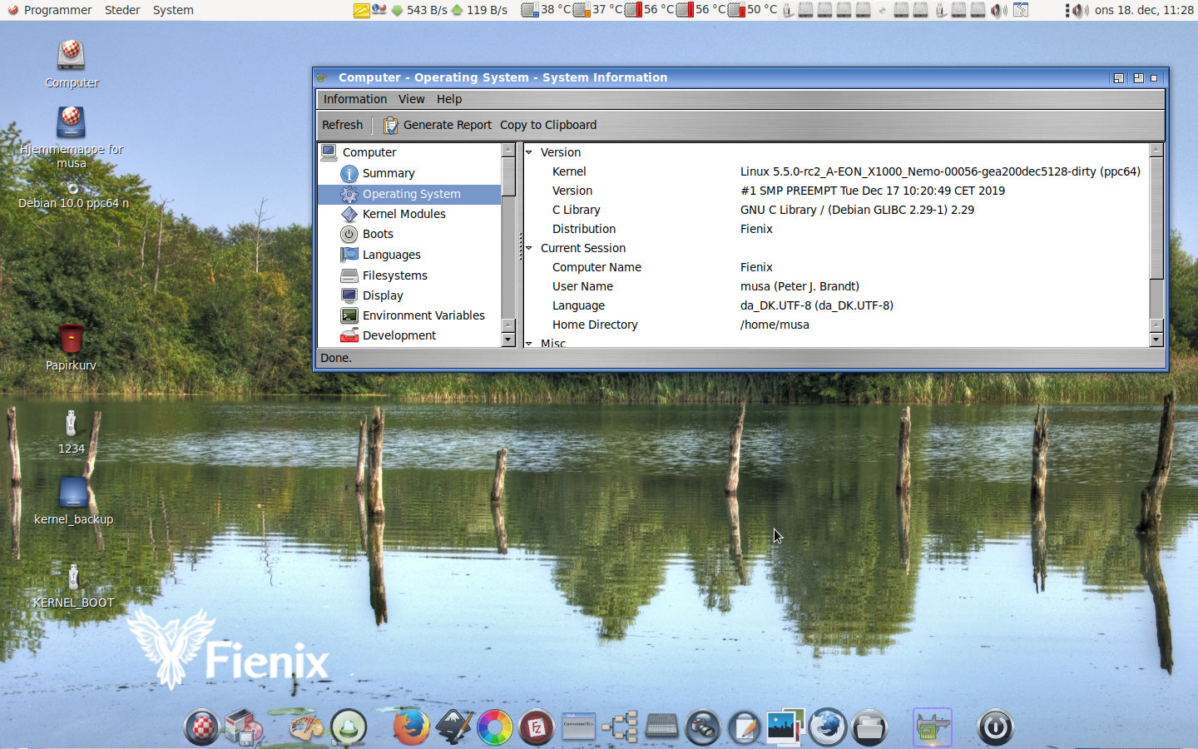Open the Boots section
The width and height of the screenshot is (1198, 749).
[378, 234]
